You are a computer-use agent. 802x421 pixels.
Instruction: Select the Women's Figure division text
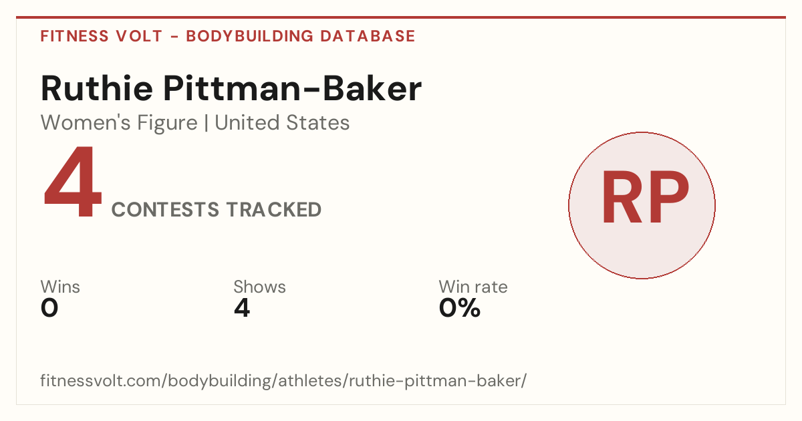click(x=119, y=123)
